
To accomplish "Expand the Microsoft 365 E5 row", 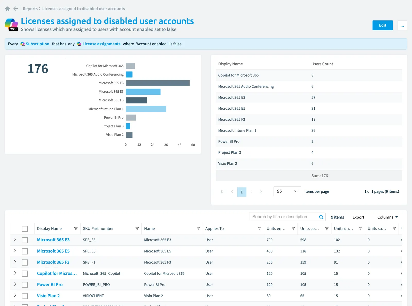I will pos(15,251).
